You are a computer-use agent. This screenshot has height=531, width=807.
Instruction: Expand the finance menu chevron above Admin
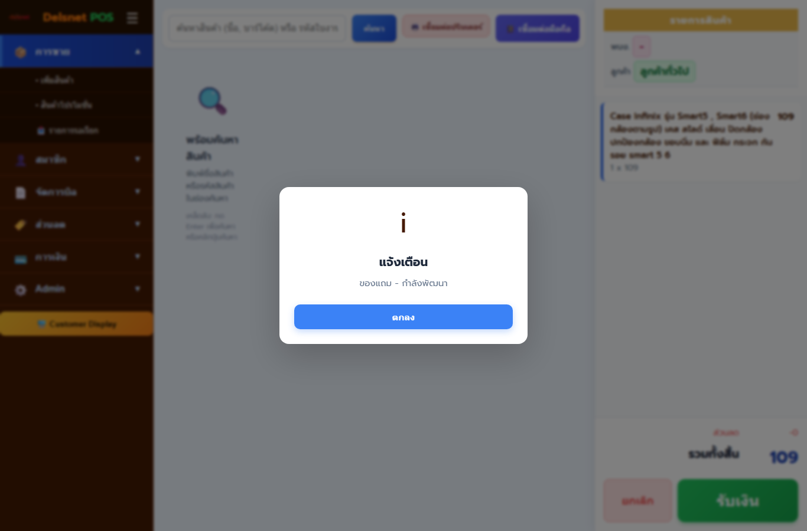point(138,257)
